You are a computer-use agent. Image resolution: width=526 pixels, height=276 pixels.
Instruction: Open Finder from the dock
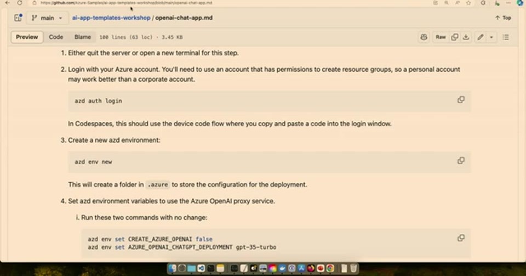[172, 268]
